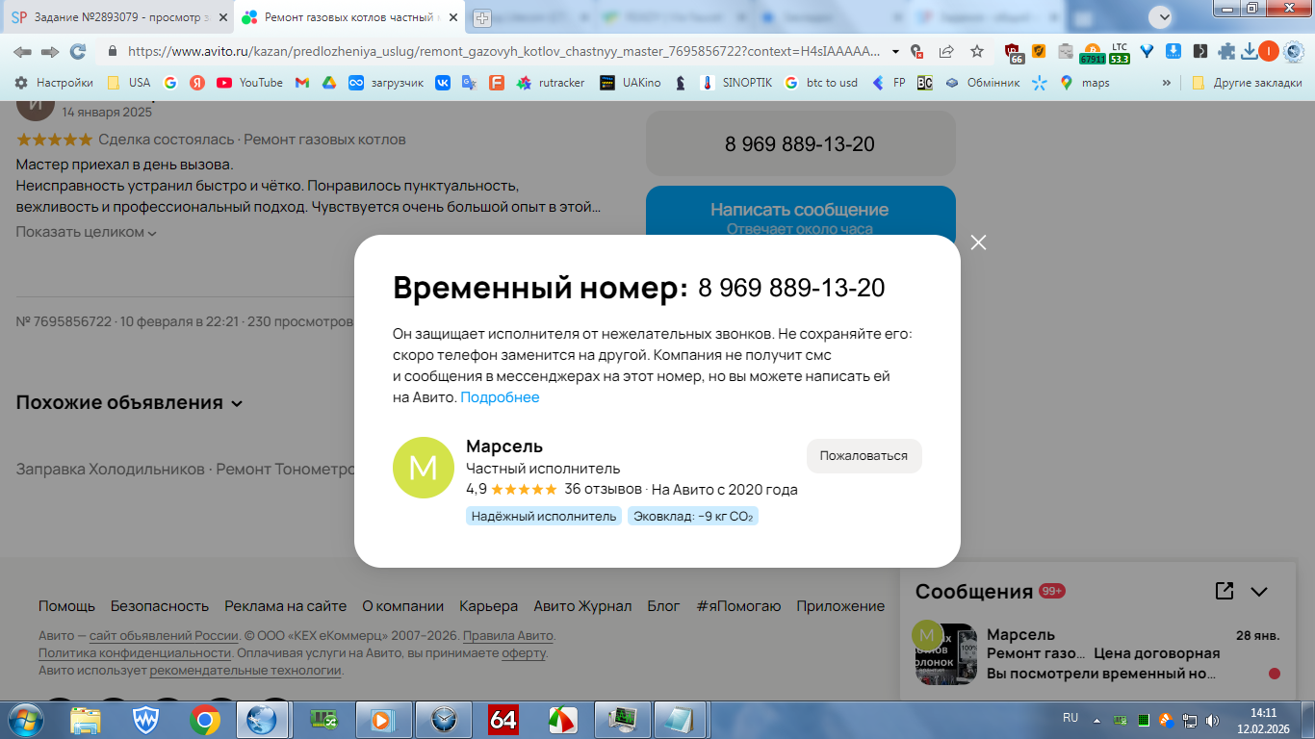1315x739 pixels.
Task: Open the Gmail bookmark icon
Action: (x=301, y=83)
